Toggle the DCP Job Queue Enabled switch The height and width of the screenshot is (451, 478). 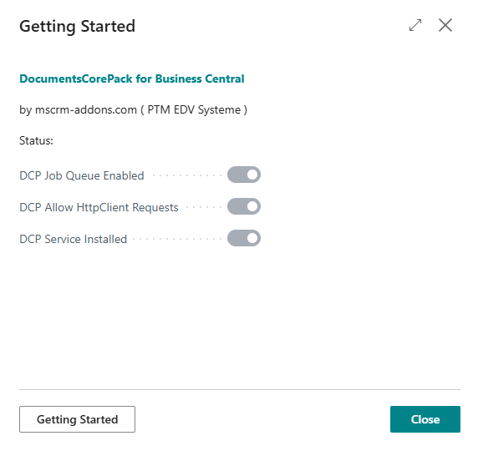(244, 175)
